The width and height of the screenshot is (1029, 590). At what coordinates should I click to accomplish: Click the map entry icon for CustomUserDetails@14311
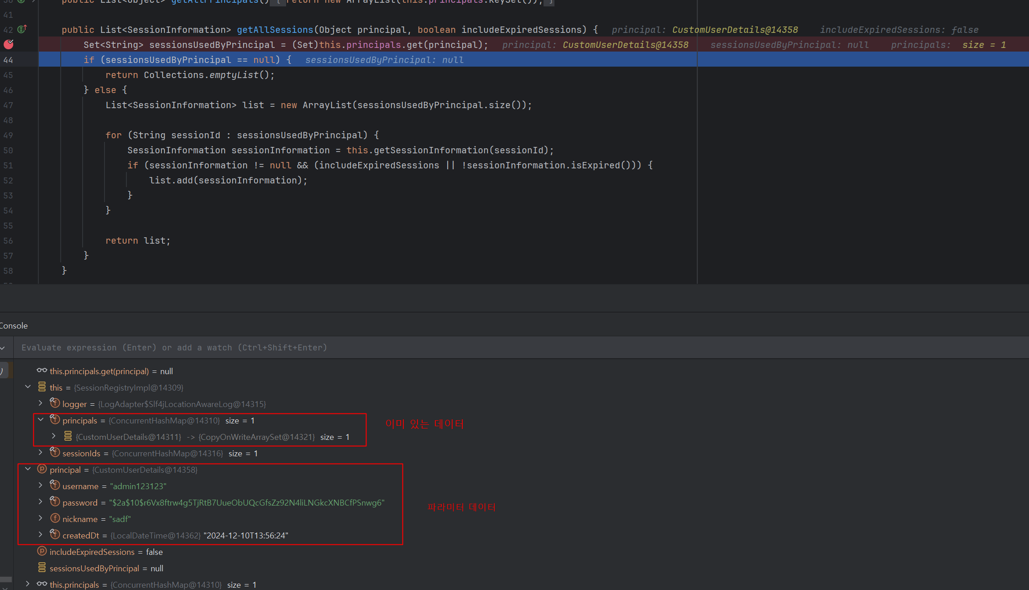(x=68, y=436)
